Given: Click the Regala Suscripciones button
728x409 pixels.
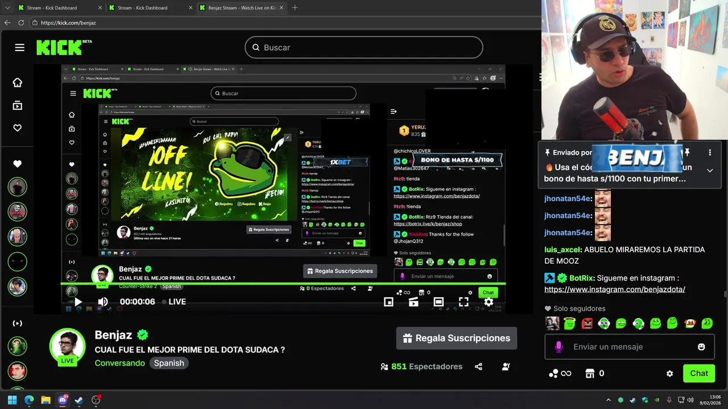Looking at the screenshot, I should coord(457,338).
